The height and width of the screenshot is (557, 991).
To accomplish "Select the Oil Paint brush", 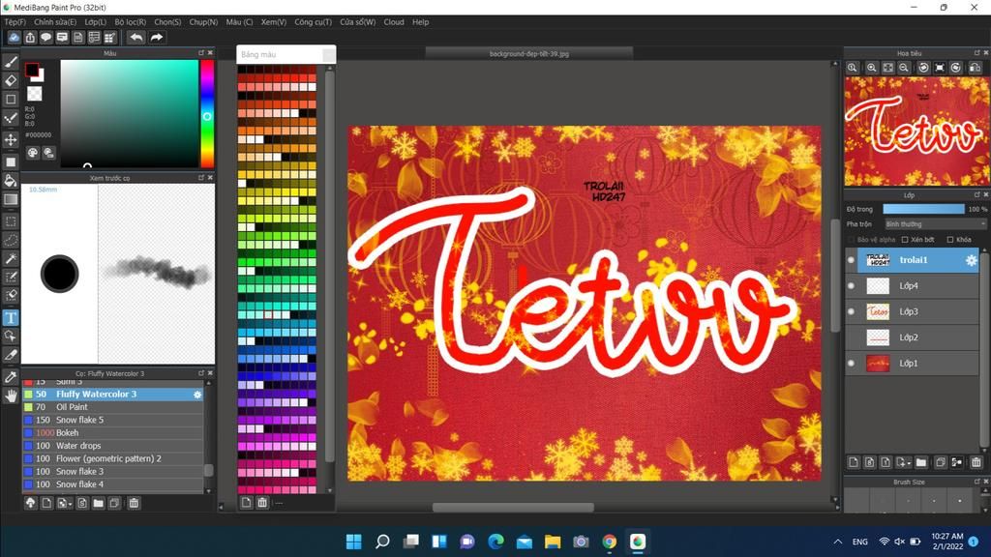I will coord(113,407).
